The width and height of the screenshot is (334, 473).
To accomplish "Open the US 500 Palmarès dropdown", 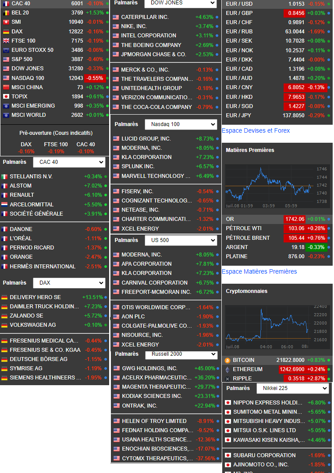I will point(181,240).
